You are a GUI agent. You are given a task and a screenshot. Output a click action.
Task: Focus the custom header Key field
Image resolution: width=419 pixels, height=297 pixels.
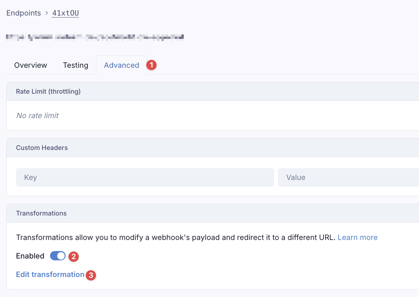coord(145,177)
